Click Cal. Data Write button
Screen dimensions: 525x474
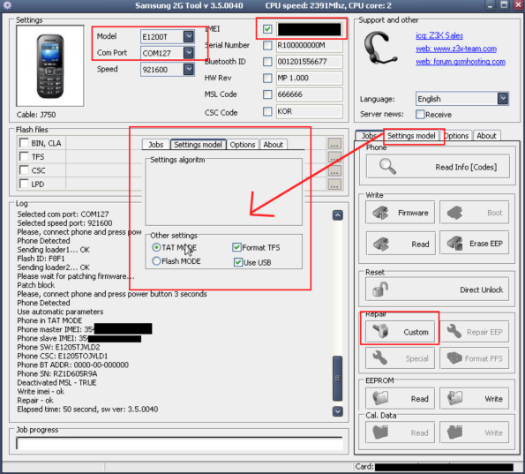[x=474, y=433]
